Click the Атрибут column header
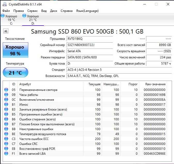Image resolution: width=174 pixels, height=164 pixels. 50,84
